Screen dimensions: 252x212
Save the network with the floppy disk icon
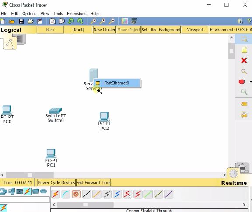[x=21, y=21]
